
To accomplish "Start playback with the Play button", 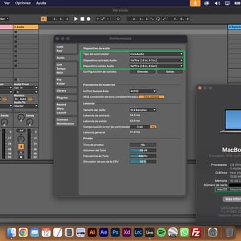I will (x=76, y=19).
